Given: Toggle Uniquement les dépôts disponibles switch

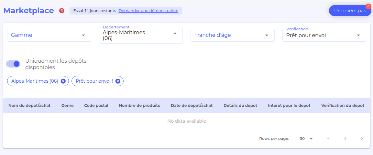Looking at the screenshot, I should pyautogui.click(x=13, y=64).
